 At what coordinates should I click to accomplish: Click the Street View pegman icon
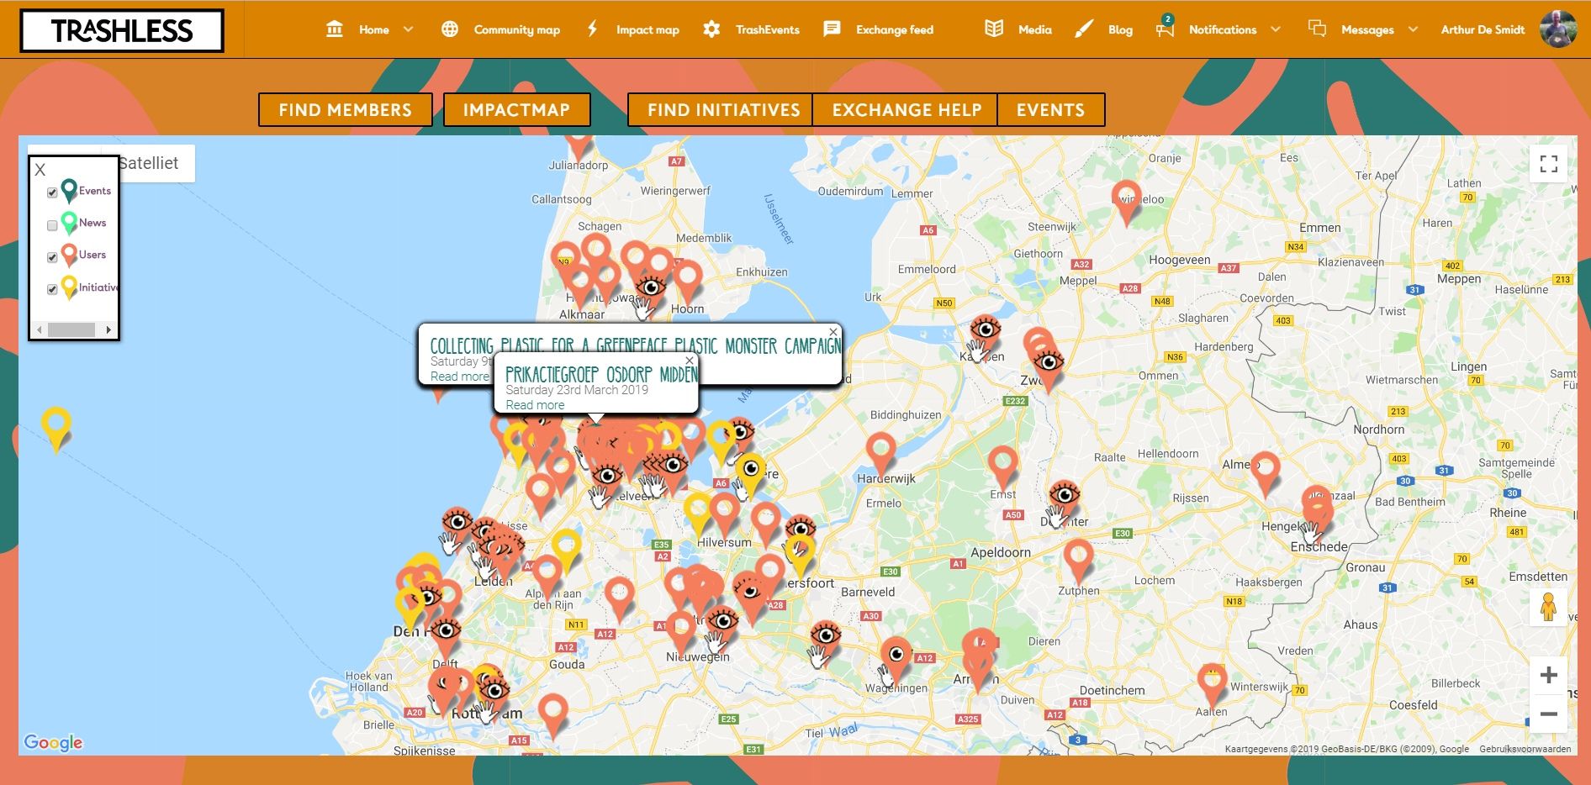pos(1548,606)
